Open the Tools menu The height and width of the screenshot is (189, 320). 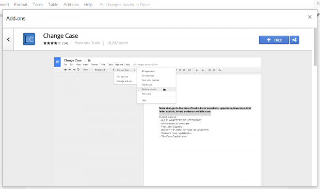(x=38, y=5)
